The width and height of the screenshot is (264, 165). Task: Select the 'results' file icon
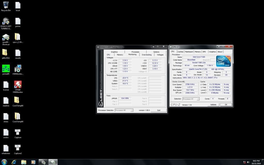18,54
